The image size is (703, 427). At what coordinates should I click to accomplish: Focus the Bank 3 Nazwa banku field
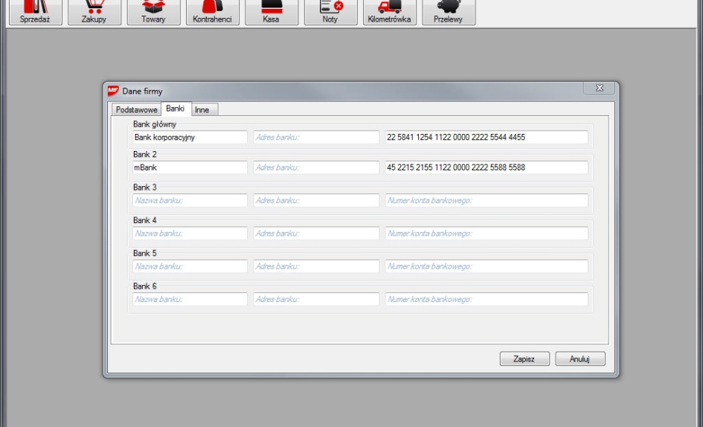coord(190,201)
